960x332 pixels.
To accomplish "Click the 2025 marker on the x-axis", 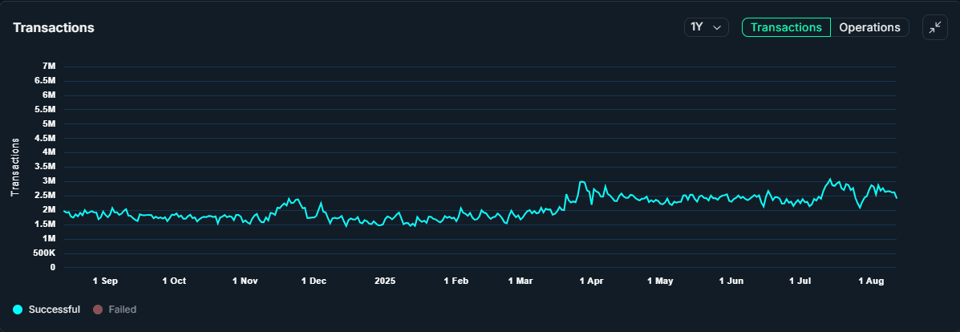I will [385, 281].
